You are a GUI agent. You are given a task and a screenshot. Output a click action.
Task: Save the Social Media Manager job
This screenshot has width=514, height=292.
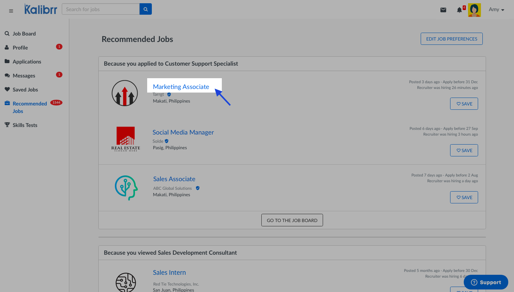click(464, 150)
